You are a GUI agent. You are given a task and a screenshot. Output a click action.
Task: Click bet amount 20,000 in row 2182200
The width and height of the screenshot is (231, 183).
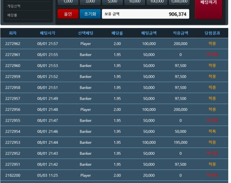(149, 175)
